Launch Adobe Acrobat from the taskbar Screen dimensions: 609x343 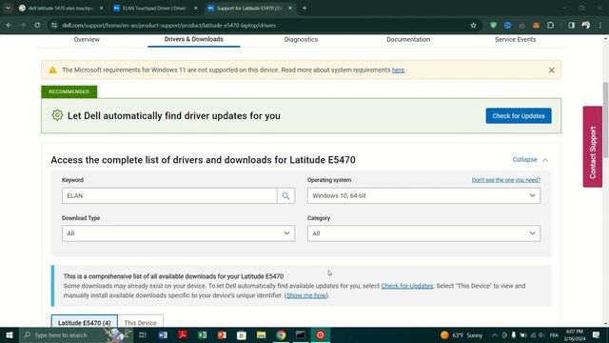click(183, 335)
